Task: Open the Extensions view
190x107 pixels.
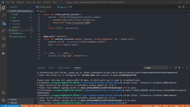Action: point(3,45)
